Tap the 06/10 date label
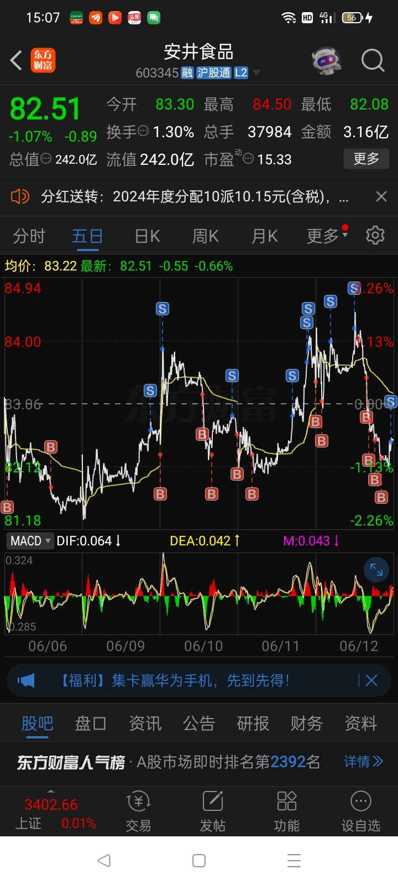Image resolution: width=398 pixels, height=885 pixels. (x=203, y=646)
